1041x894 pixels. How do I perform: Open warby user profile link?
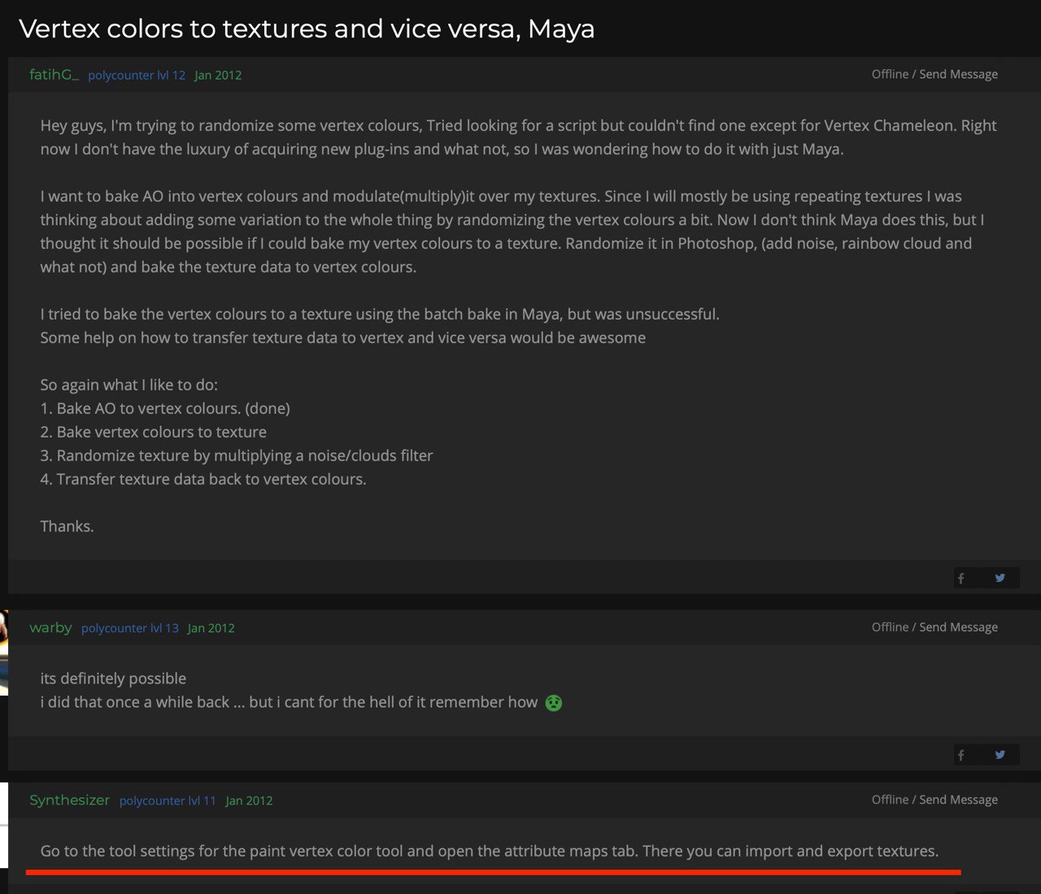[x=50, y=627]
